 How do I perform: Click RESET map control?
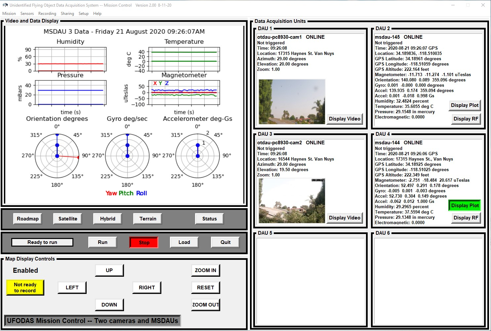click(206, 288)
